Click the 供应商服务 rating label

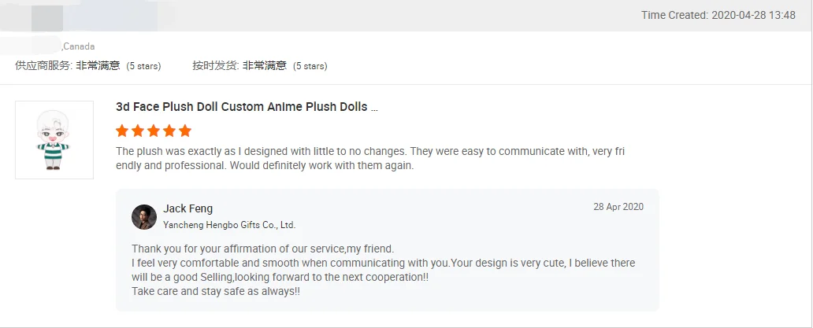coord(43,66)
